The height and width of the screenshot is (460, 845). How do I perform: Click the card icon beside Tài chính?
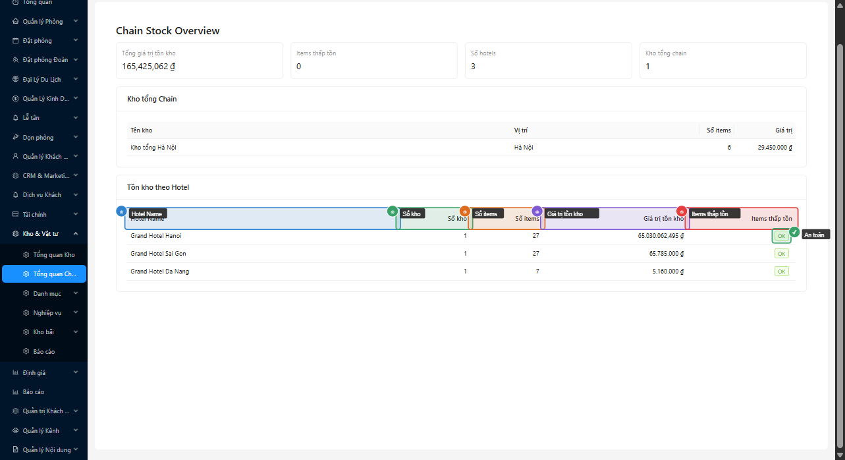pos(16,215)
